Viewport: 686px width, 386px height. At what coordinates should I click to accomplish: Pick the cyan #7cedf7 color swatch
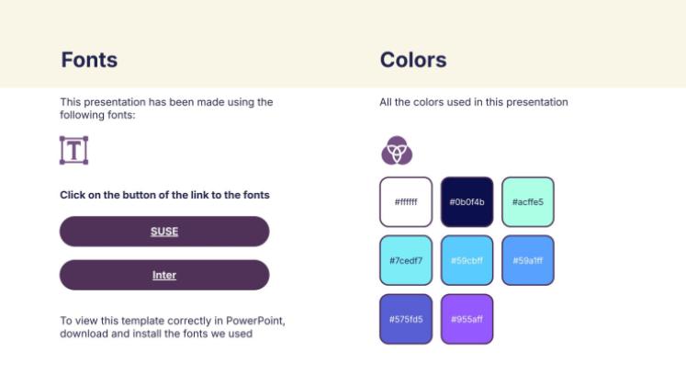click(406, 260)
